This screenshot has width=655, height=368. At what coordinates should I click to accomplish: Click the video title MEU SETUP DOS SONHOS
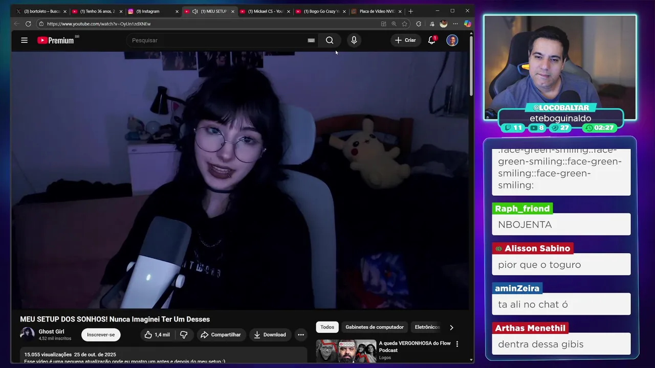pos(115,319)
